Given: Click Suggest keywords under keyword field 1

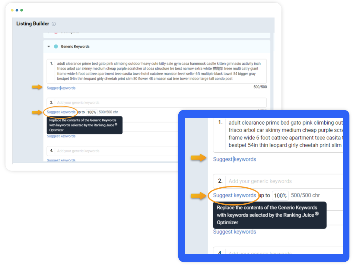Looking at the screenshot, I should [61, 88].
